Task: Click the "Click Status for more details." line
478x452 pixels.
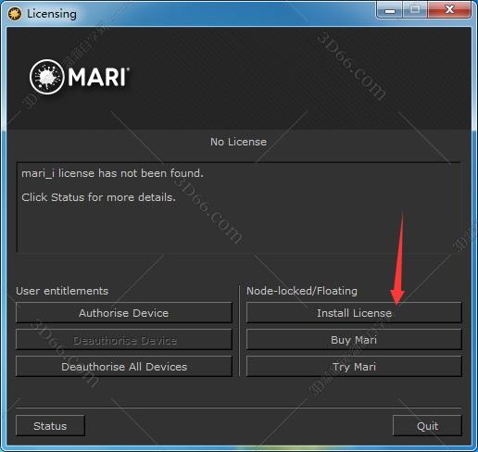Action: [99, 197]
